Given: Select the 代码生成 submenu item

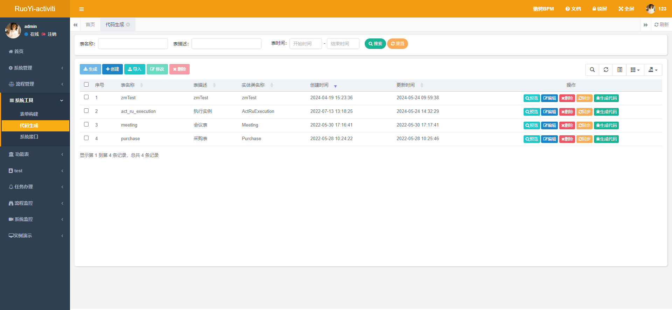Looking at the screenshot, I should [x=35, y=126].
